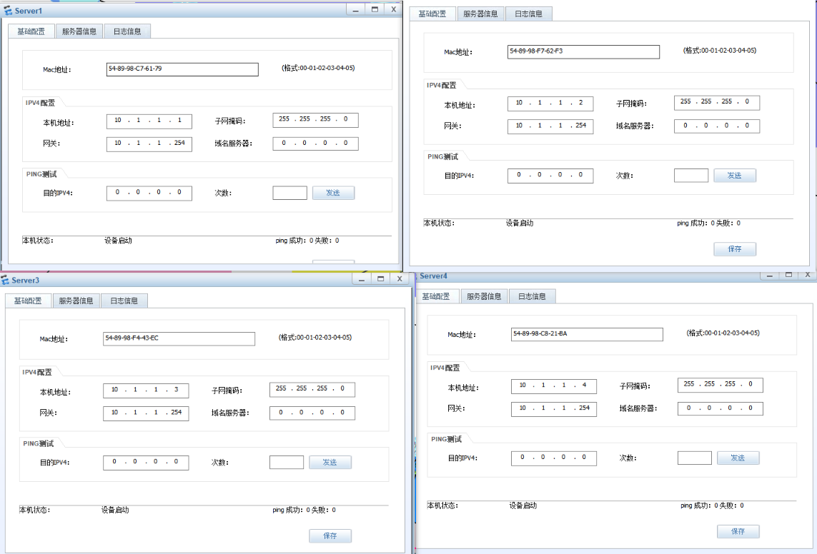
Task: Click Server3 子网掩码 field
Action: click(312, 390)
